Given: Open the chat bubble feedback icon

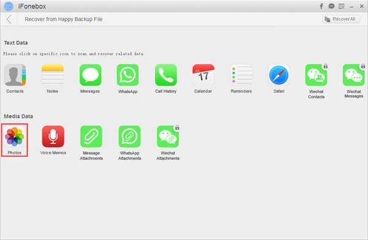Looking at the screenshot, I should click(x=331, y=6).
